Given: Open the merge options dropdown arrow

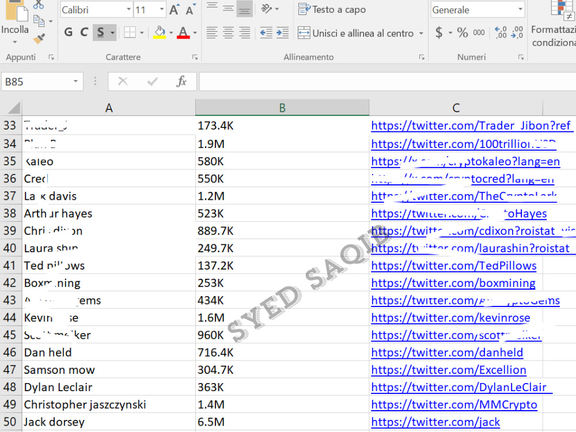Looking at the screenshot, I should [x=421, y=33].
